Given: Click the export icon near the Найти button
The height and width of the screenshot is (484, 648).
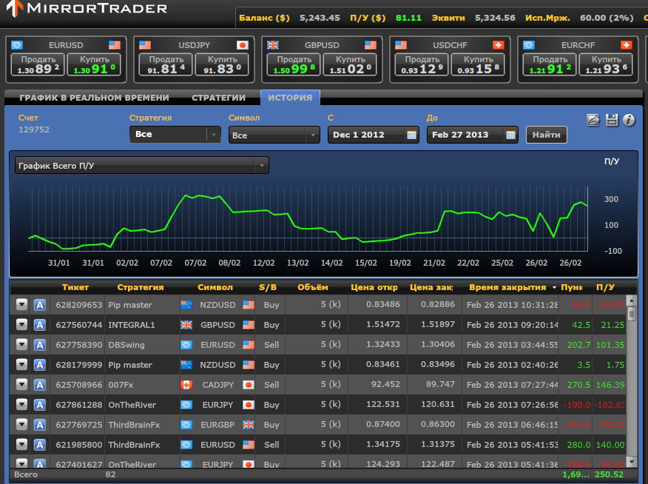Looking at the screenshot, I should 593,121.
